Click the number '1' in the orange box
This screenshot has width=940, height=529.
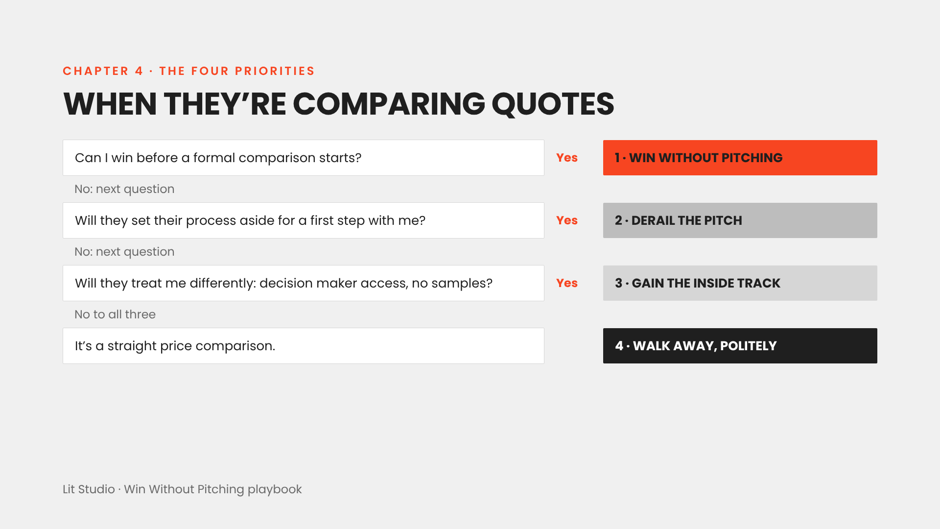point(617,158)
